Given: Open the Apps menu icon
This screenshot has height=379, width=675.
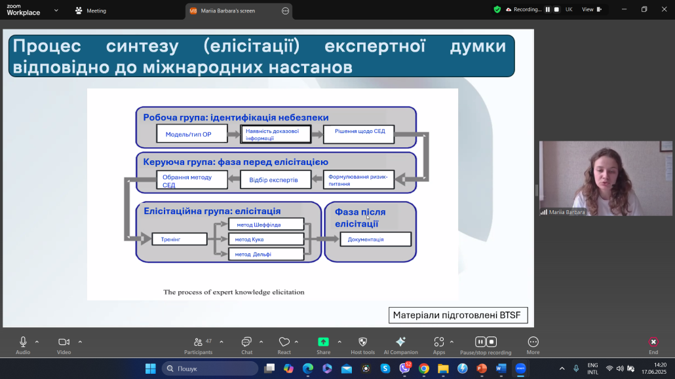Looking at the screenshot, I should (438, 342).
